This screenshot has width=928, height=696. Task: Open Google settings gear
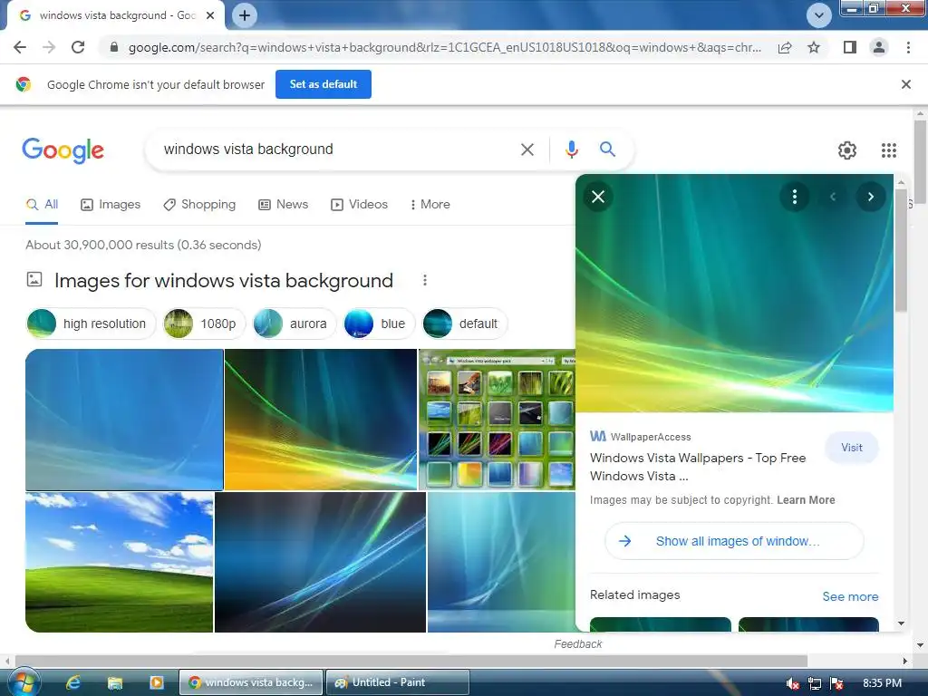click(x=847, y=150)
